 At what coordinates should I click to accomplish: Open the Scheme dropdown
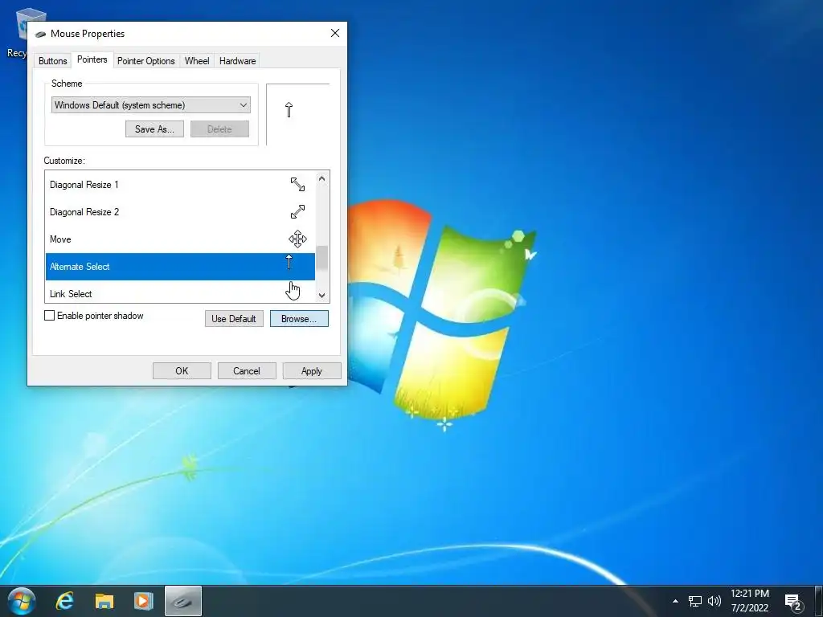150,105
